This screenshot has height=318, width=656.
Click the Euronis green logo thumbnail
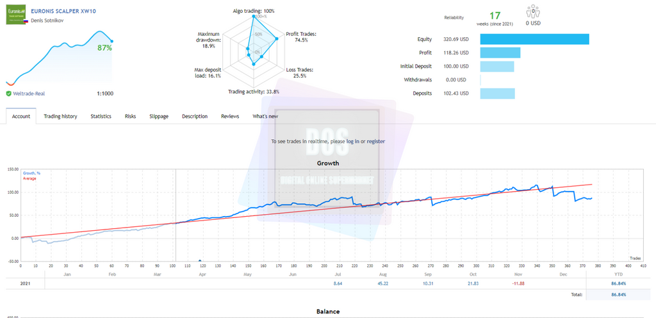pyautogui.click(x=16, y=15)
